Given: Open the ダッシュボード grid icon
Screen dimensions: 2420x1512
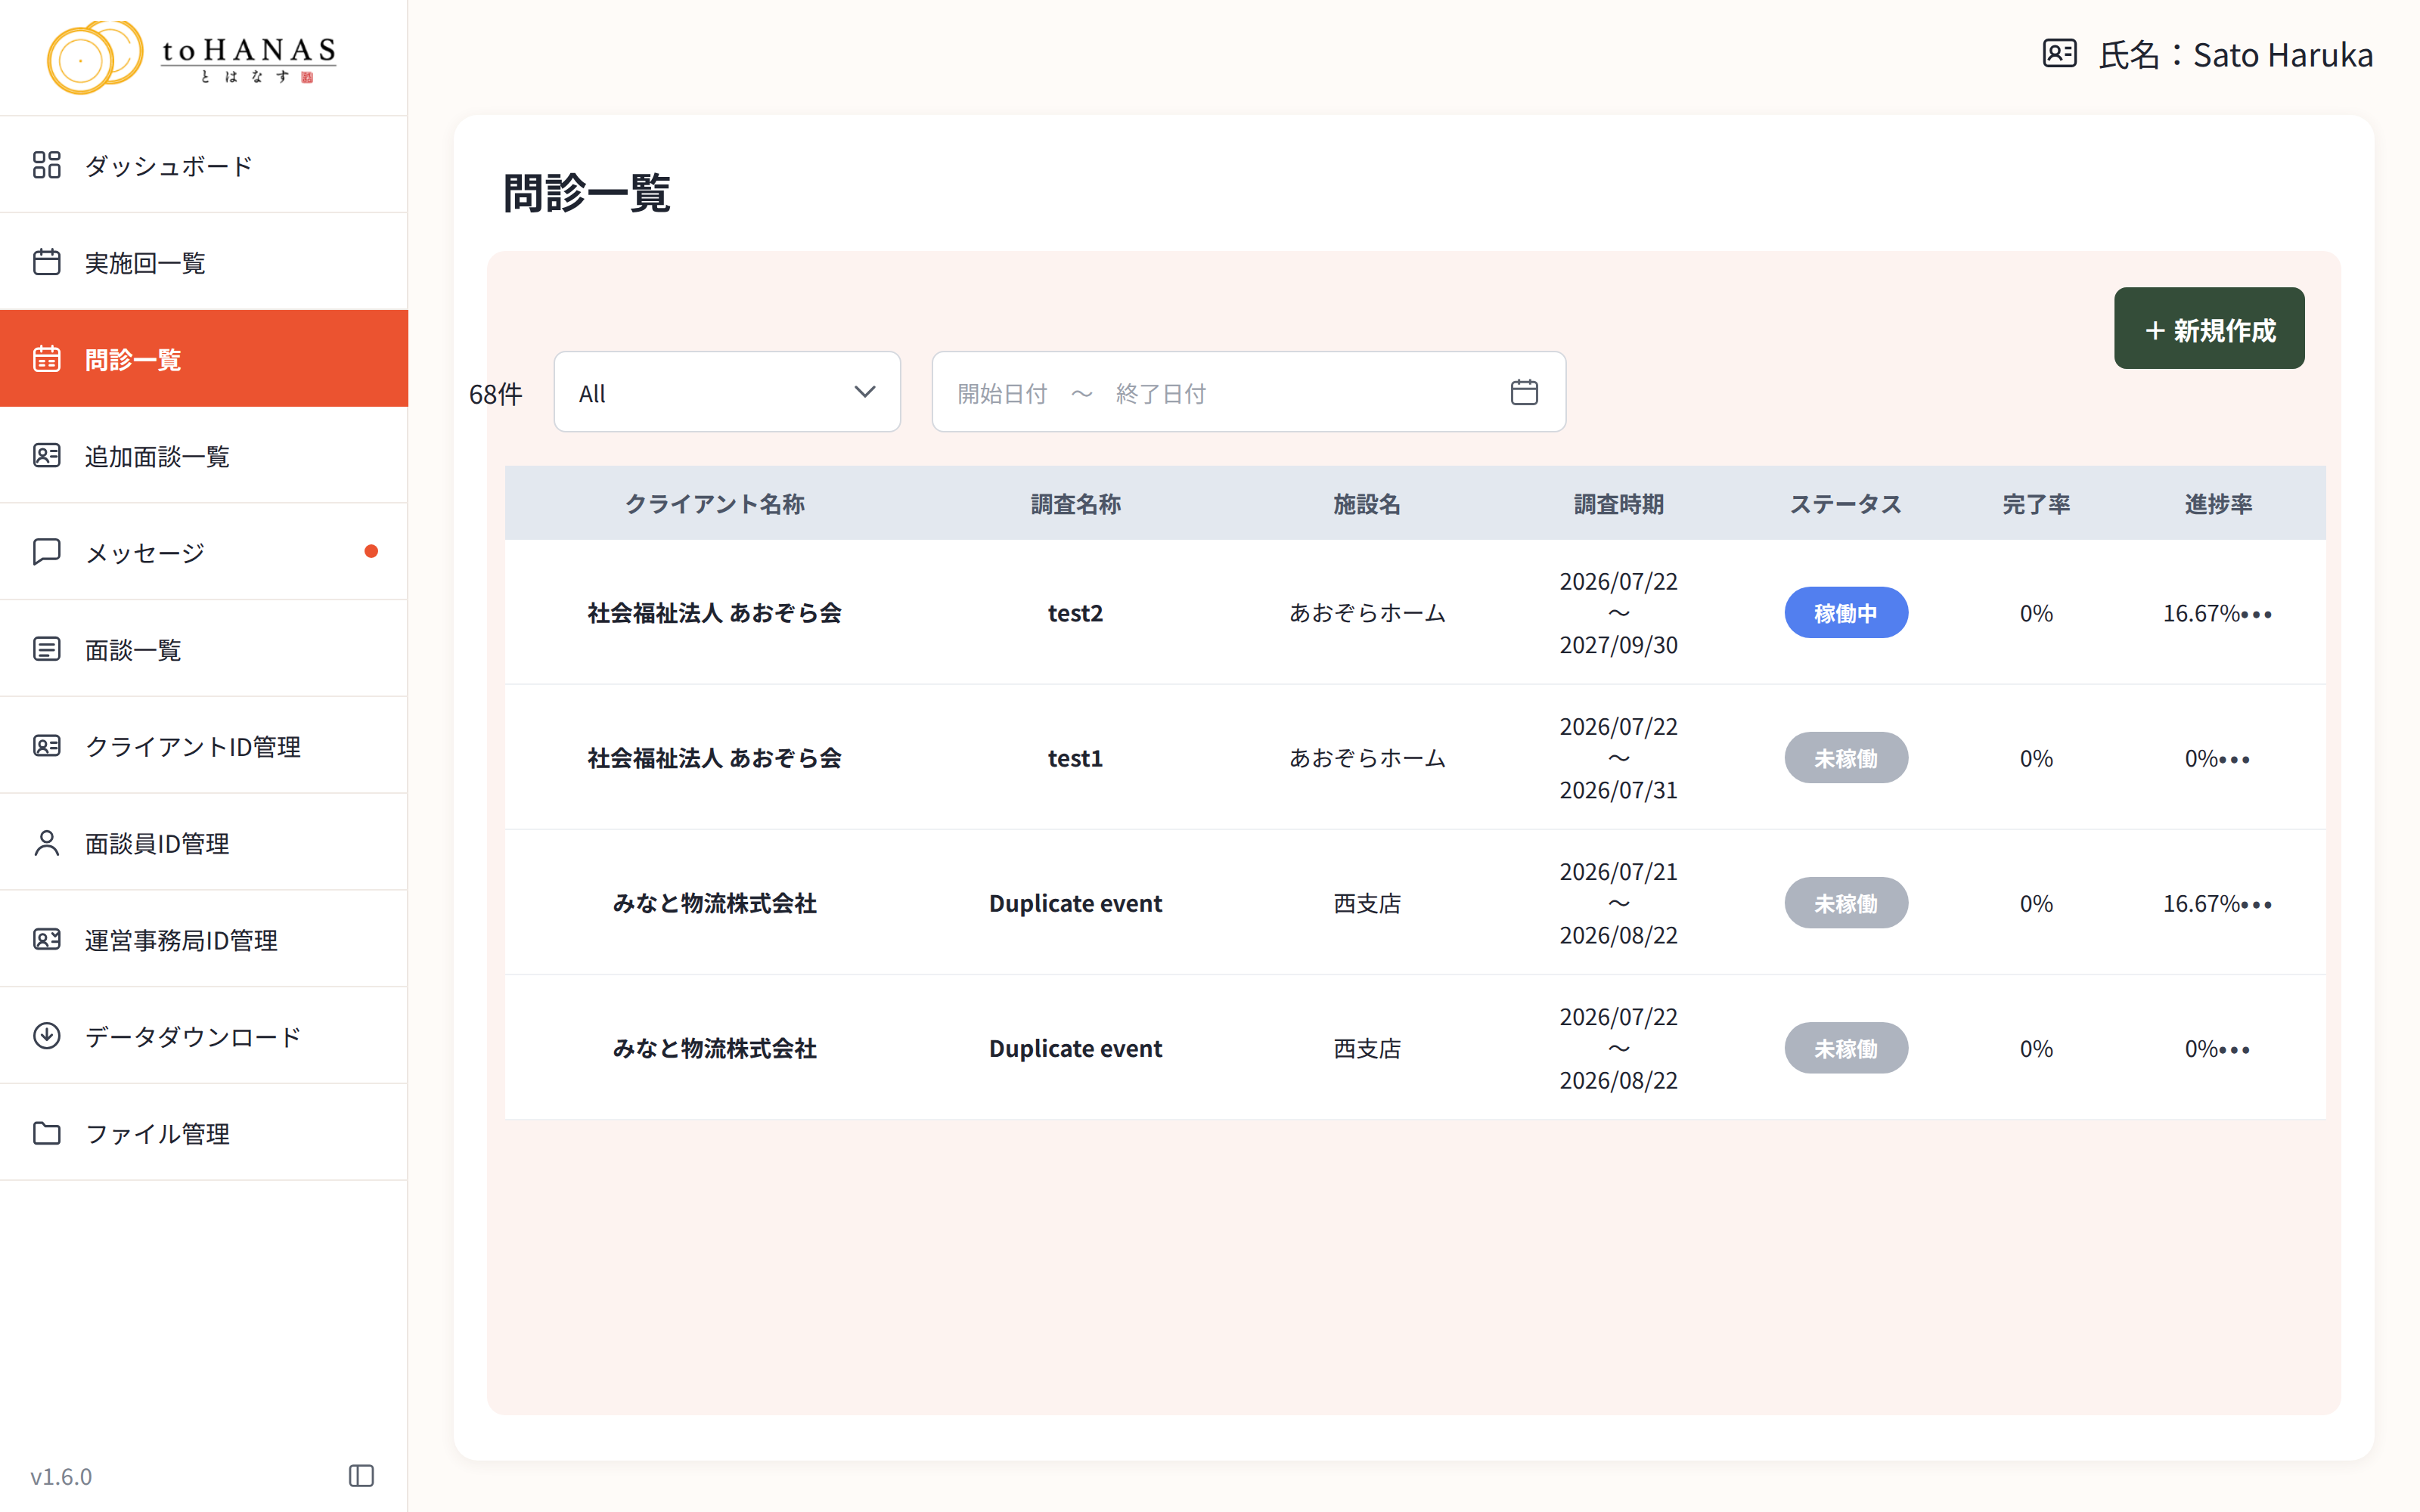Looking at the screenshot, I should [47, 165].
